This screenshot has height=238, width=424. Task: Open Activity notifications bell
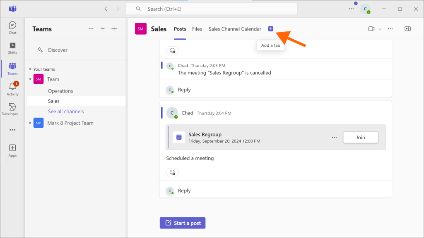12,89
